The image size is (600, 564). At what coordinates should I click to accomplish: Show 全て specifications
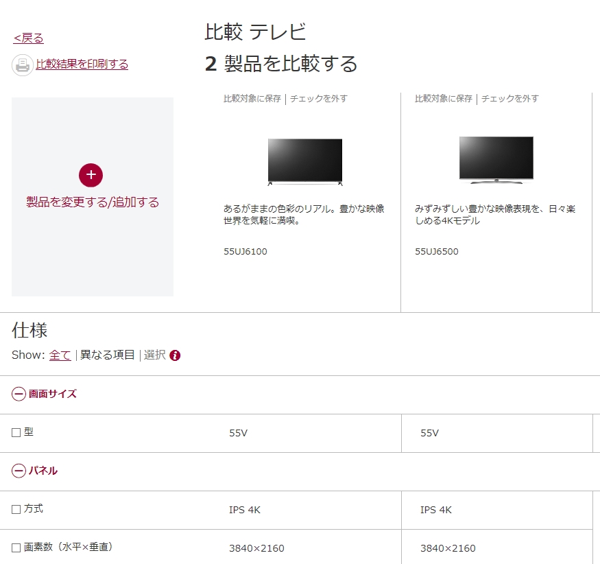(60, 355)
